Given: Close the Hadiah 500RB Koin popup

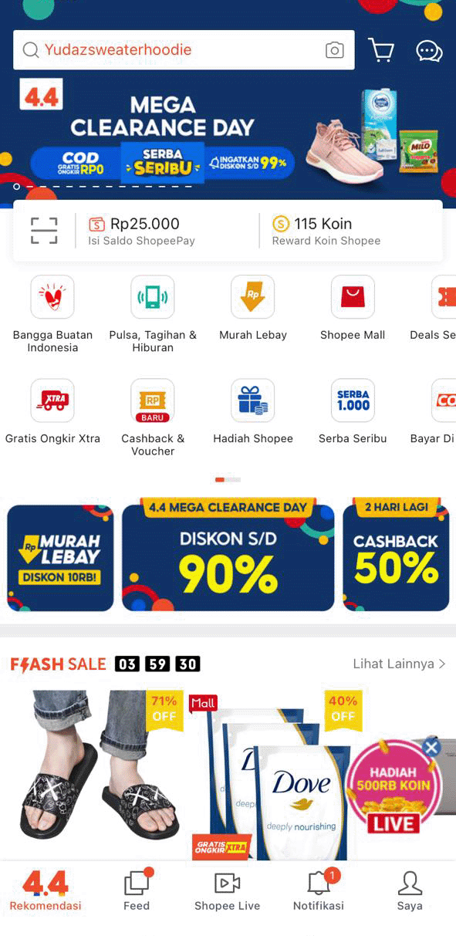Looking at the screenshot, I should pyautogui.click(x=431, y=747).
